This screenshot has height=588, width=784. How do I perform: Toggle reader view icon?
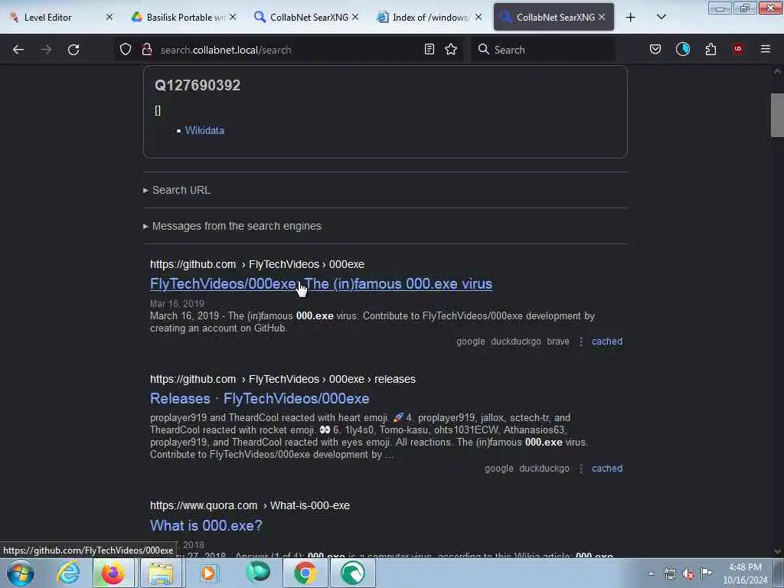[429, 49]
